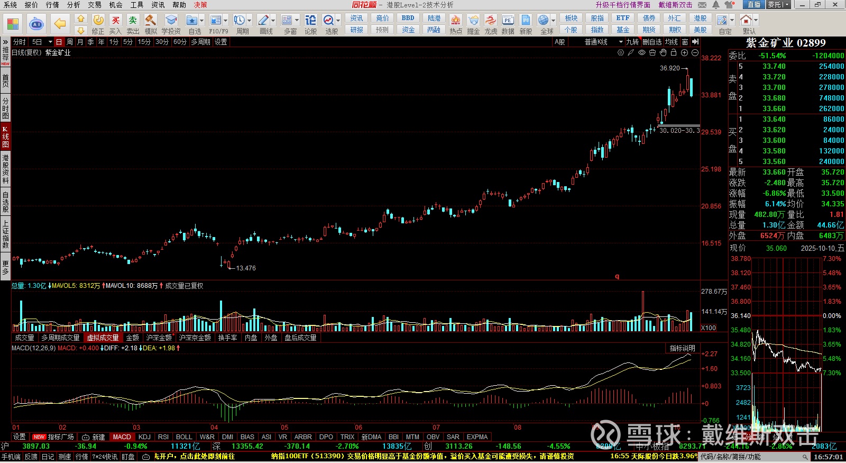Switch to 60分 period
This screenshot has height=463, width=846.
[180, 42]
